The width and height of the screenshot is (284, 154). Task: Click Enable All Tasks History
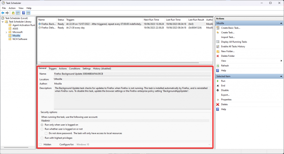tap(233, 47)
